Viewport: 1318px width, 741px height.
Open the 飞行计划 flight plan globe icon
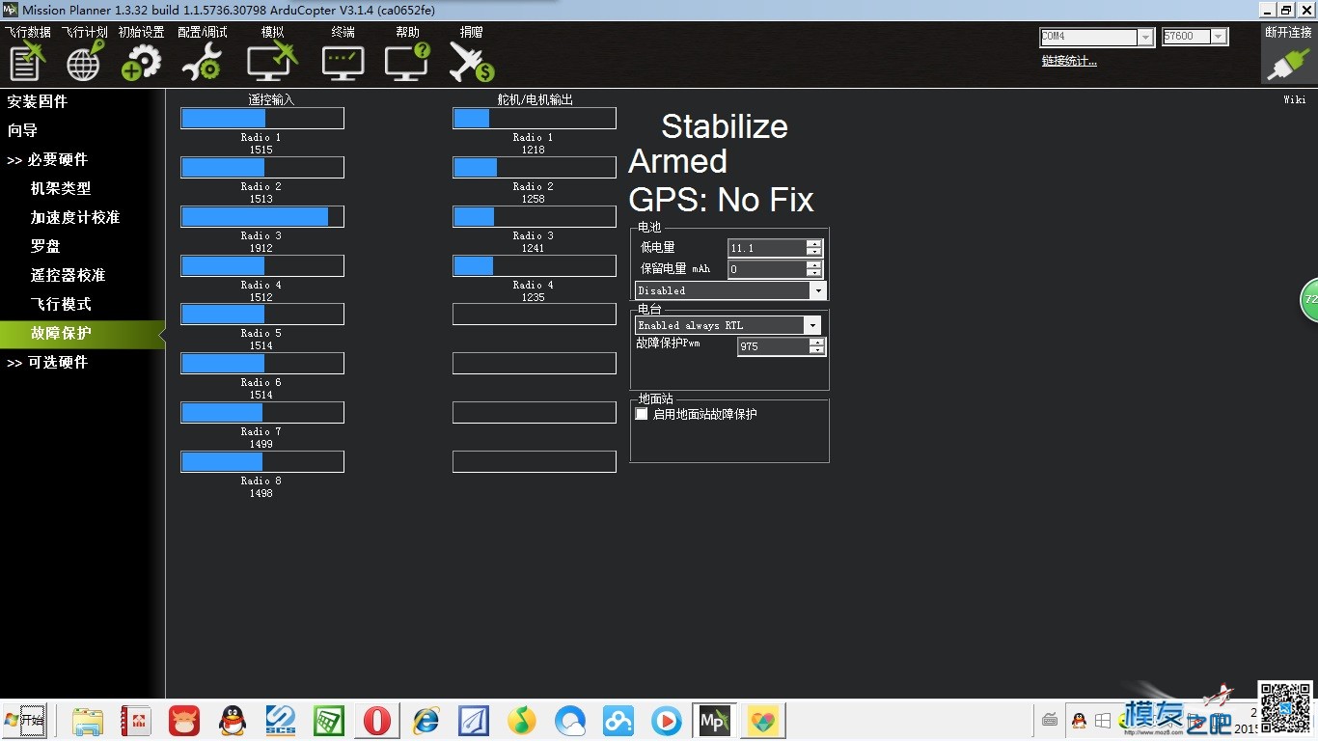[x=84, y=61]
